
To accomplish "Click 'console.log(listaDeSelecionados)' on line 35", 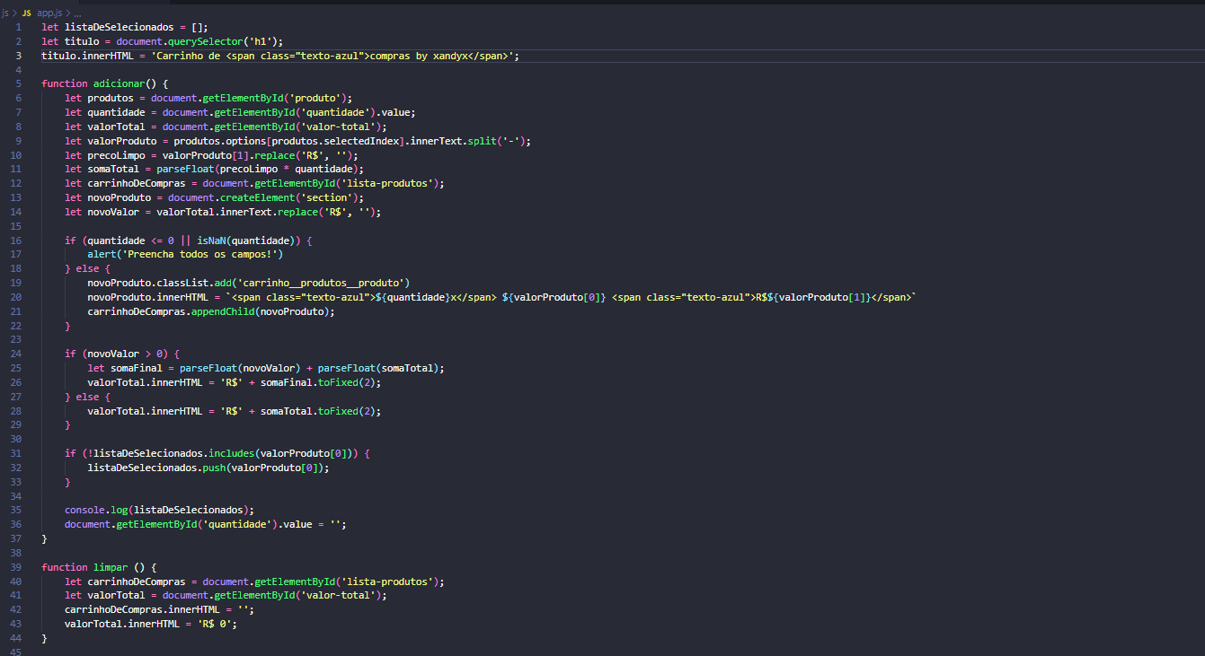I will pyautogui.click(x=156, y=510).
